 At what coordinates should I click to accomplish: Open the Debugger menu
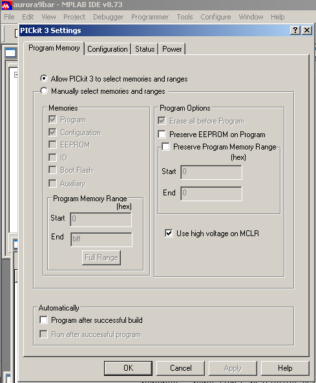coord(109,17)
